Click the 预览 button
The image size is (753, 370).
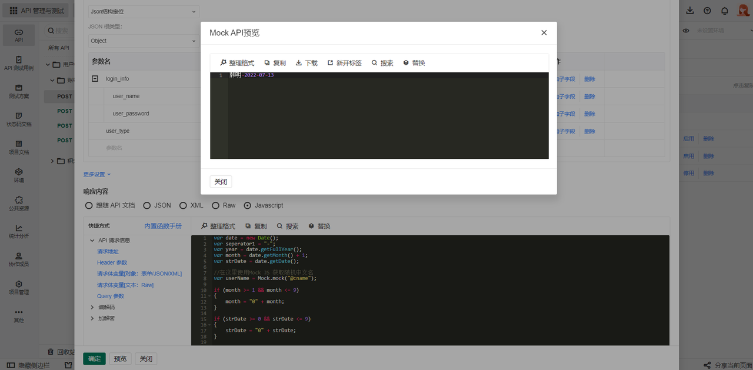point(120,359)
